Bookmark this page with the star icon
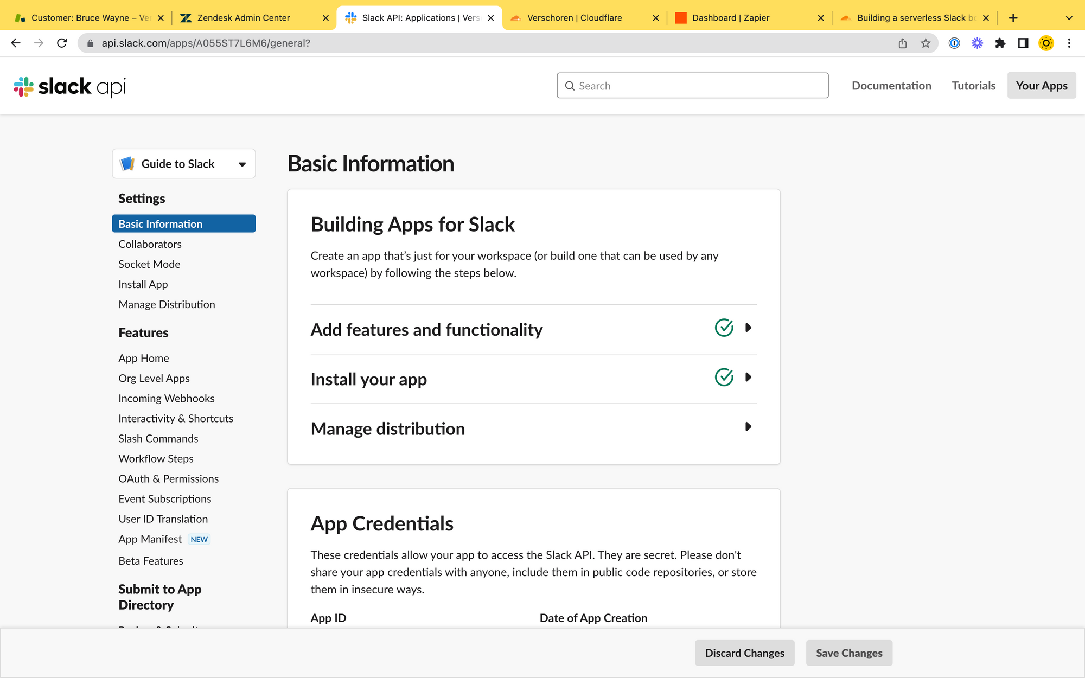 coord(926,43)
